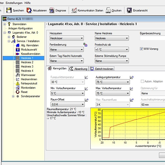
Task: Select Heizkreis 2 in tree
Action: coord(27,62)
